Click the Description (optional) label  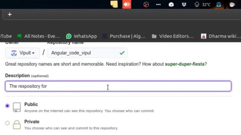pos(27,76)
